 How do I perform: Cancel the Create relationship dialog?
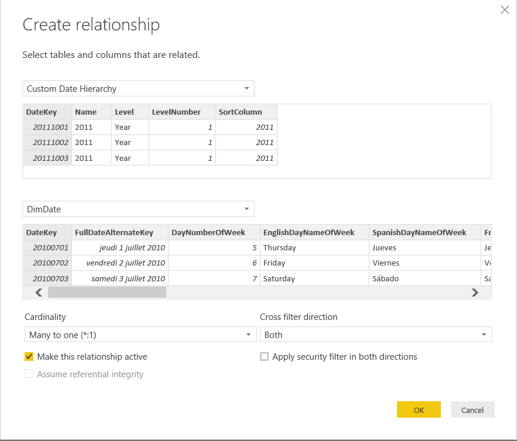coord(473,409)
